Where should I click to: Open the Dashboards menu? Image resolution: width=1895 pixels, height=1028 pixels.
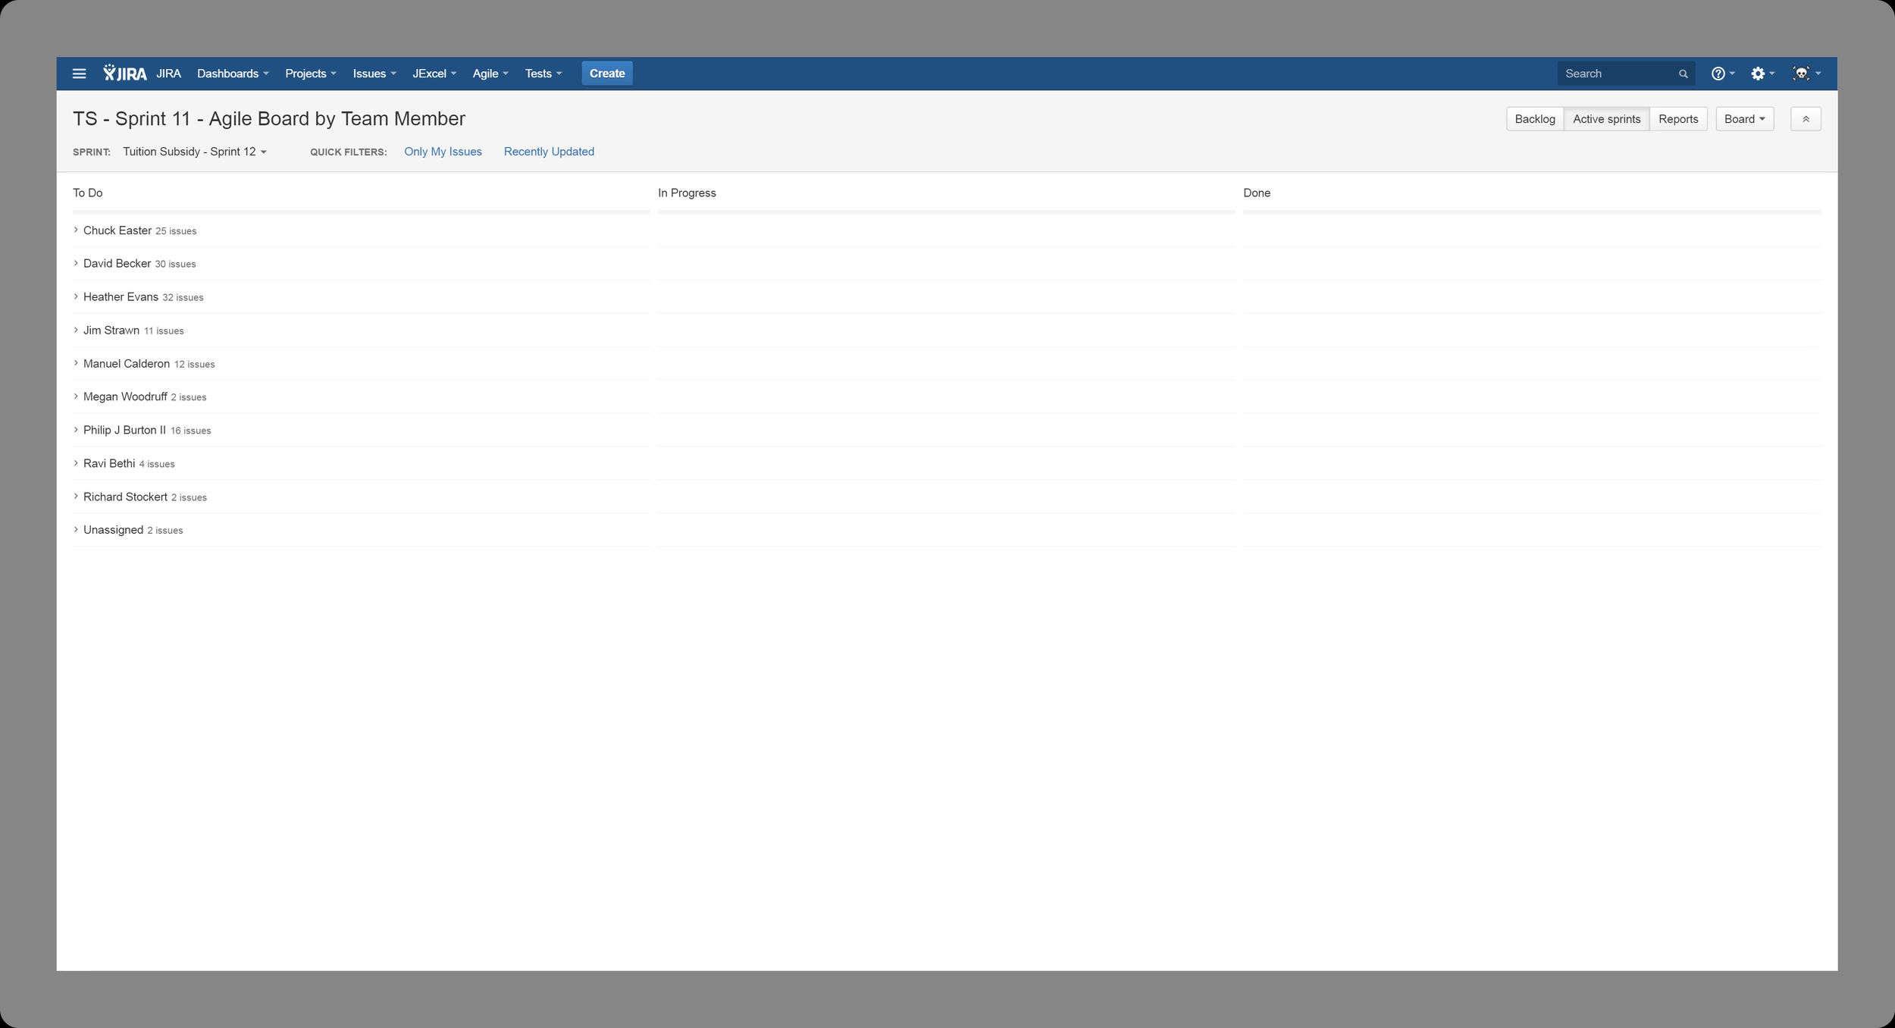pos(232,74)
